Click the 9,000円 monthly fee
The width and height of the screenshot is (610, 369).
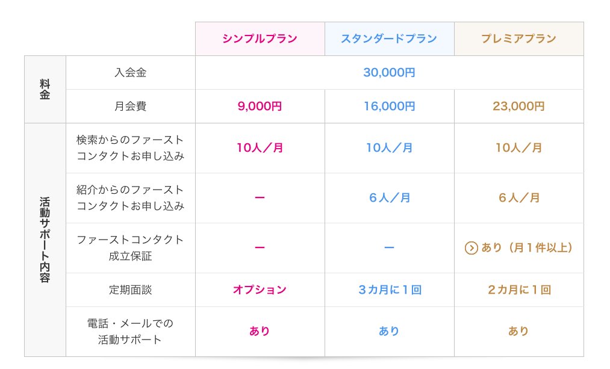click(x=260, y=107)
